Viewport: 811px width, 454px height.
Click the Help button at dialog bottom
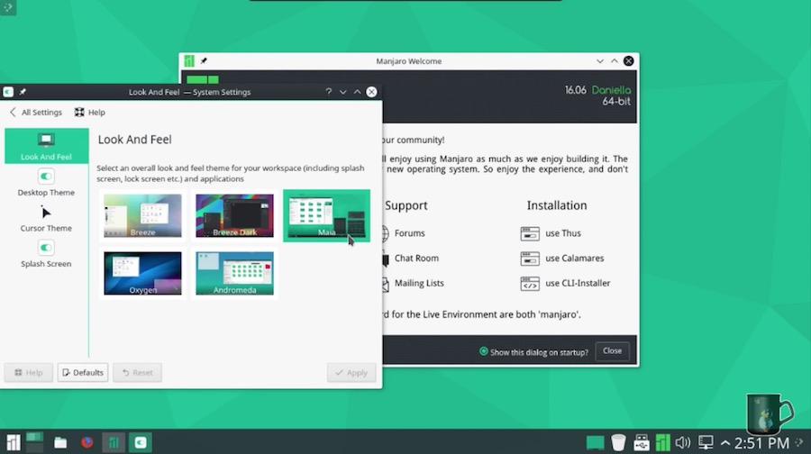[29, 372]
